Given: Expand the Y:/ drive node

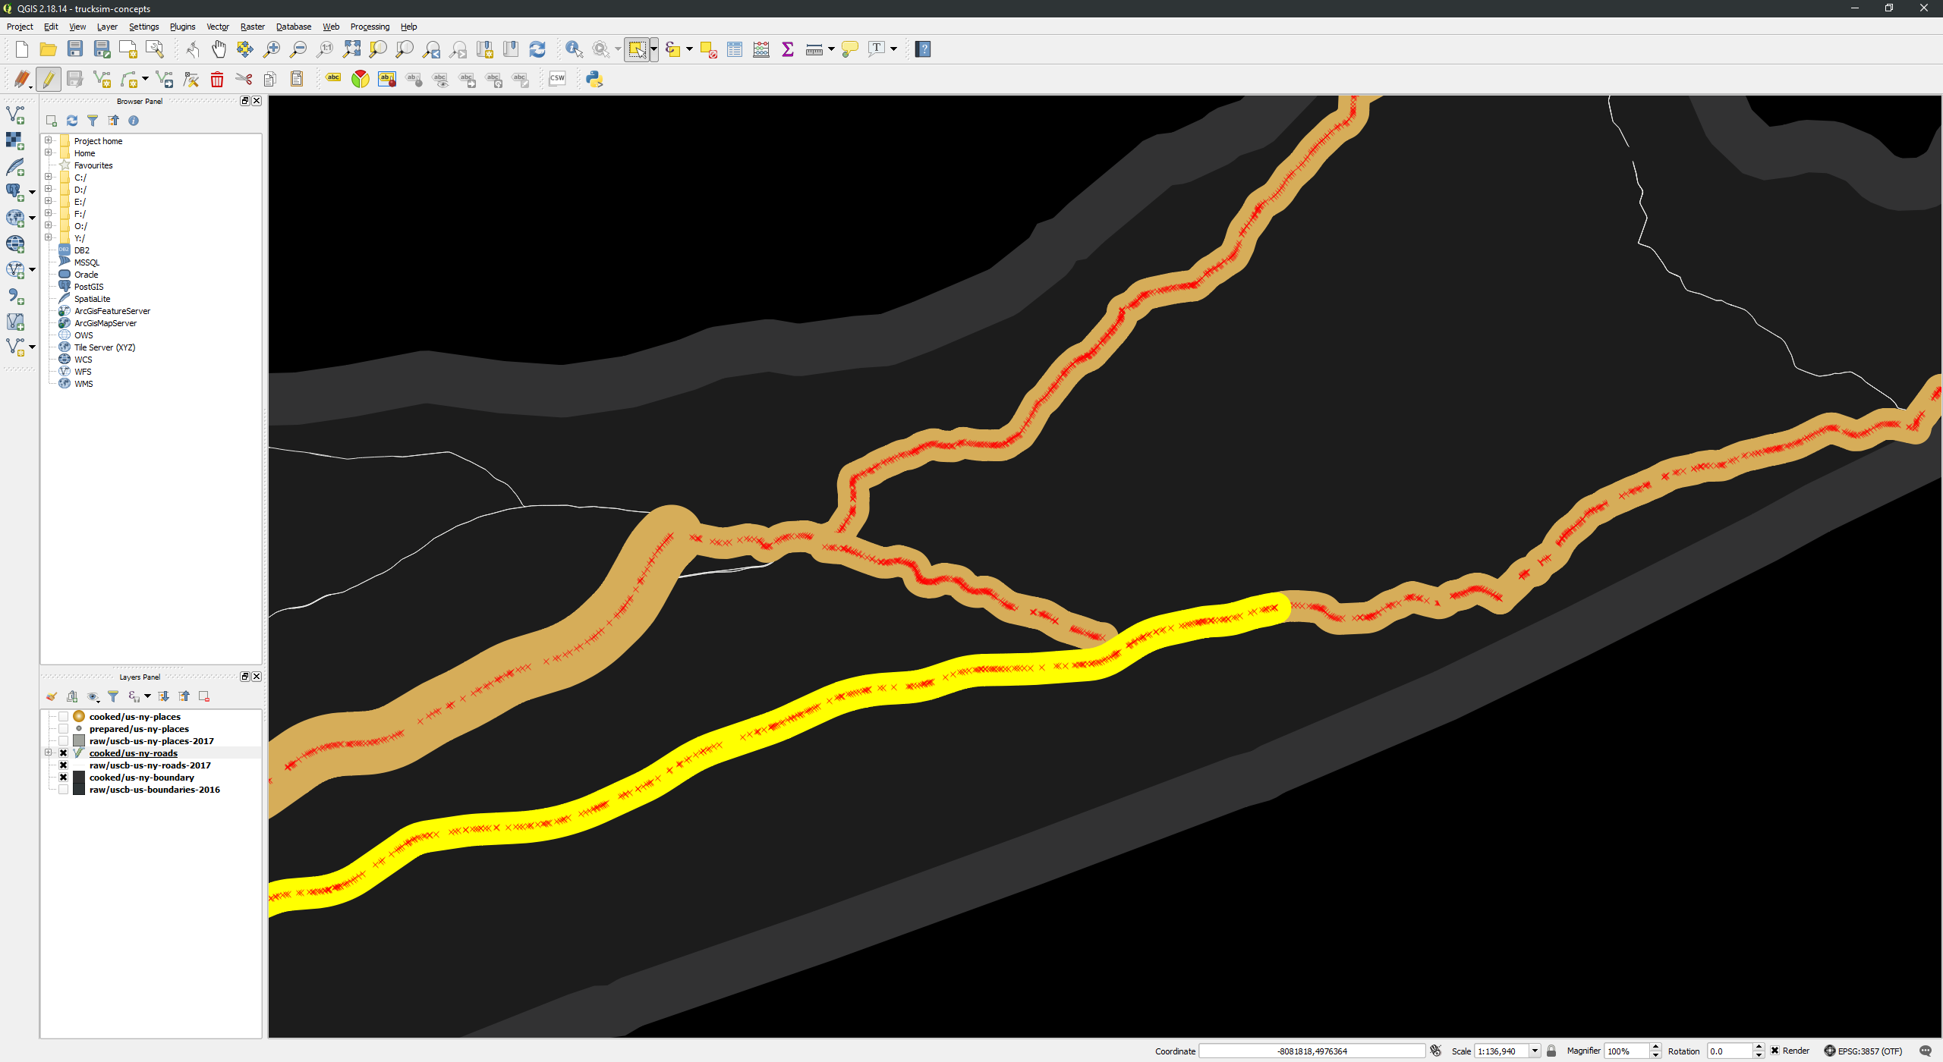Looking at the screenshot, I should point(49,237).
